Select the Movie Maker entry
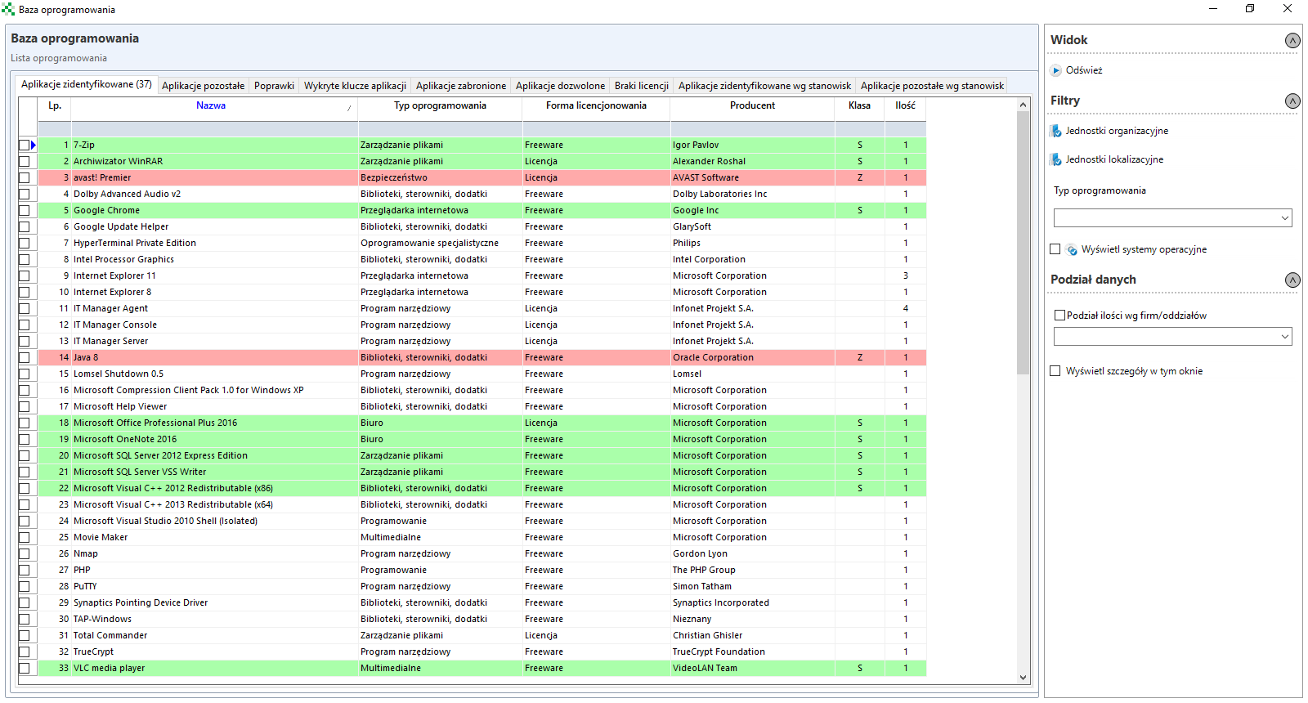1308x703 pixels. point(101,537)
